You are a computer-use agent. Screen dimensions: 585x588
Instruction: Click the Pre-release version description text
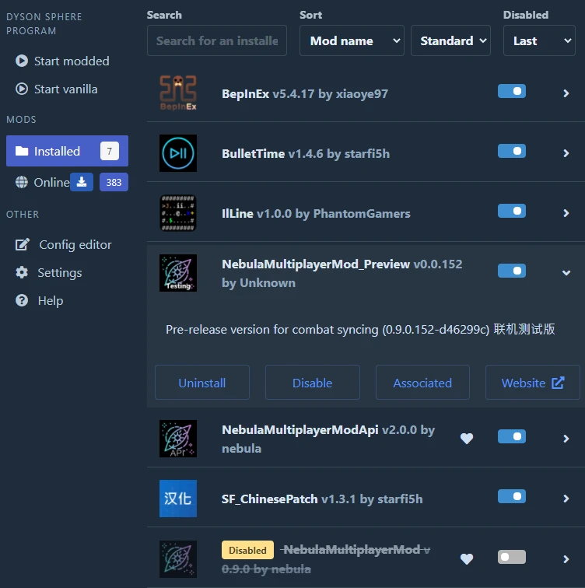360,329
